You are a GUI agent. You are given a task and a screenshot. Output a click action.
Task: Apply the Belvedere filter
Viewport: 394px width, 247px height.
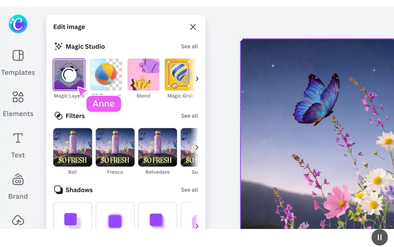pos(157,147)
